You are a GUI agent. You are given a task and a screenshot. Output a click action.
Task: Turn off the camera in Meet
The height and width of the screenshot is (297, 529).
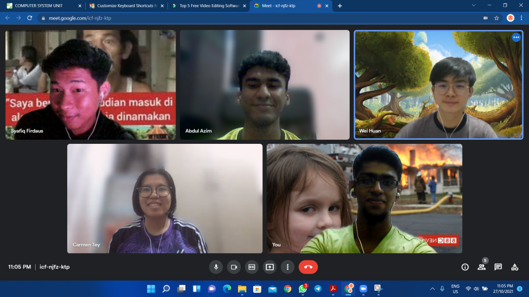click(x=234, y=267)
